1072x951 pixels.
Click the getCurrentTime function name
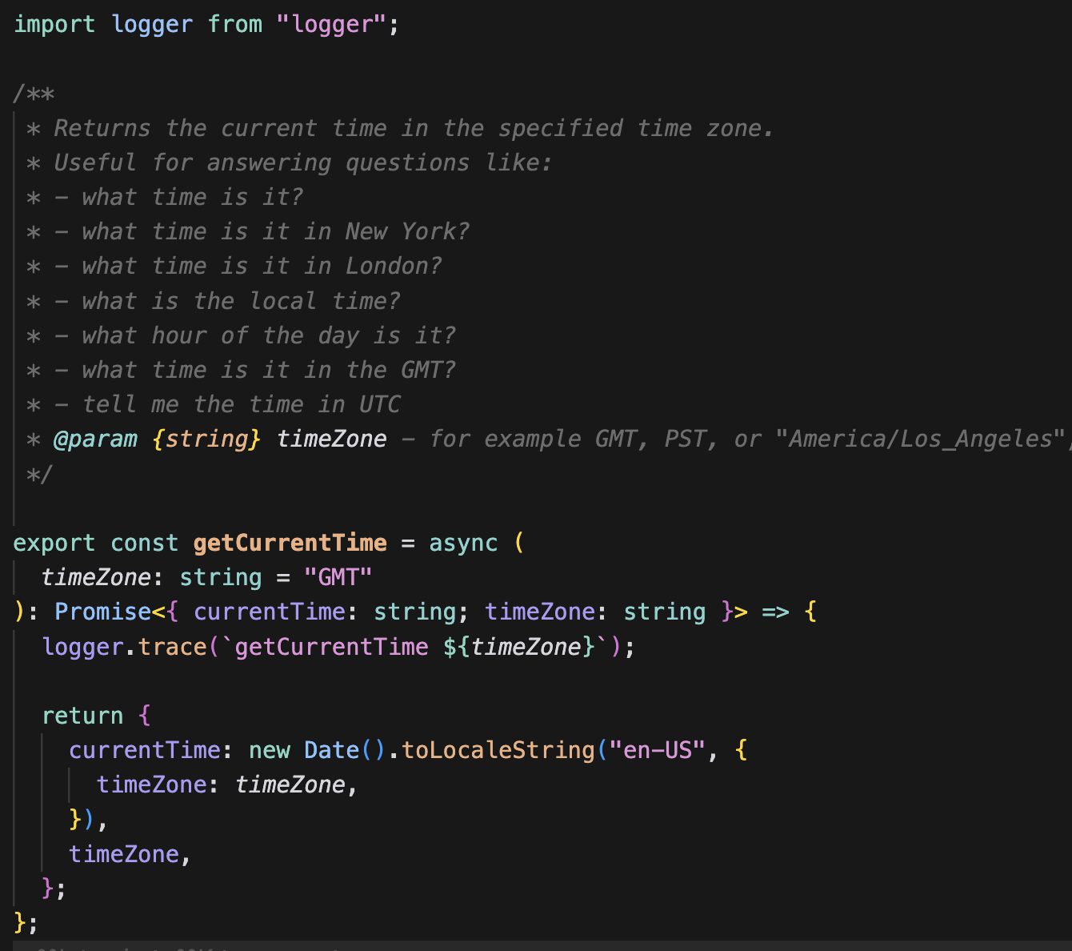[x=290, y=543]
